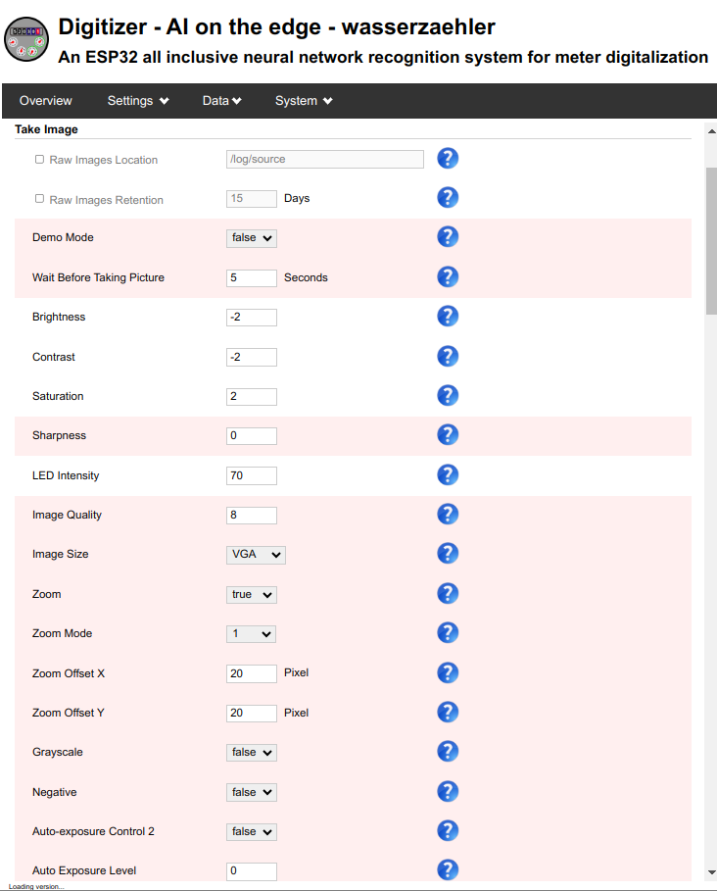Click the Wait Before Taking Picture field
This screenshot has width=717, height=891.
pyautogui.click(x=252, y=278)
